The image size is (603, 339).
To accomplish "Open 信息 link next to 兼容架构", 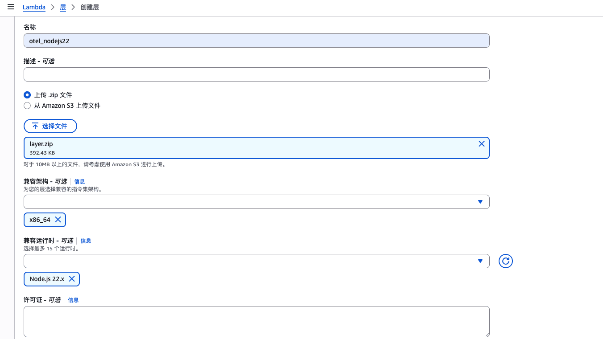I will pos(79,181).
